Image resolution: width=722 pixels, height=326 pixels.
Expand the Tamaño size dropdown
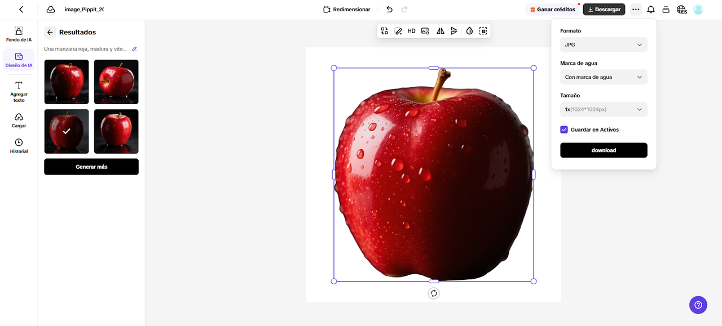pos(604,109)
